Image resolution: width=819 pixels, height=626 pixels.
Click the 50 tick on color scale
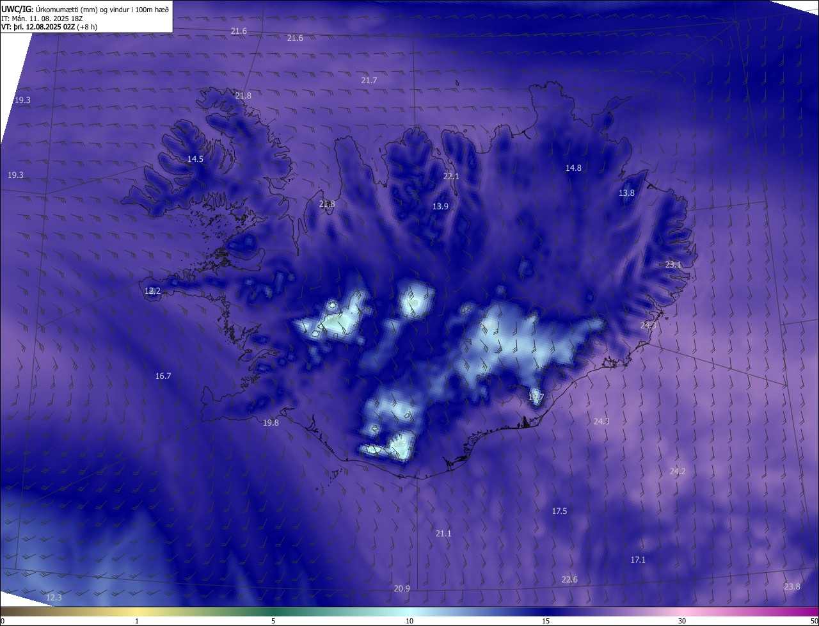coord(814,622)
